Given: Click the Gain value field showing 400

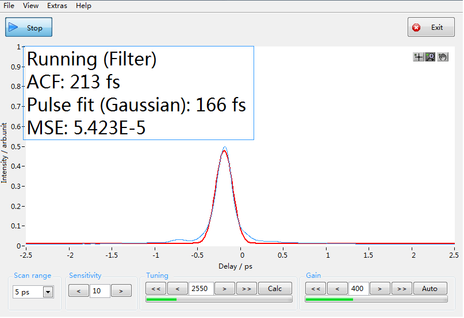Looking at the screenshot, I should (358, 289).
